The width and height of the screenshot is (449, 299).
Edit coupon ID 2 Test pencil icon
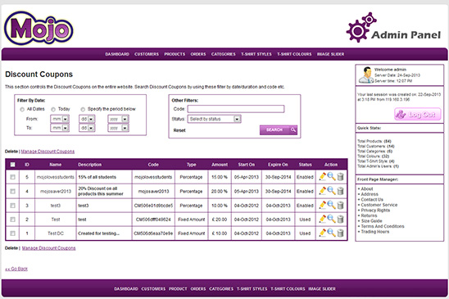coord(323,219)
